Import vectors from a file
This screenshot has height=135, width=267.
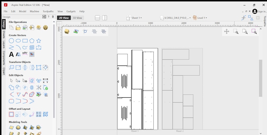tap(25, 28)
